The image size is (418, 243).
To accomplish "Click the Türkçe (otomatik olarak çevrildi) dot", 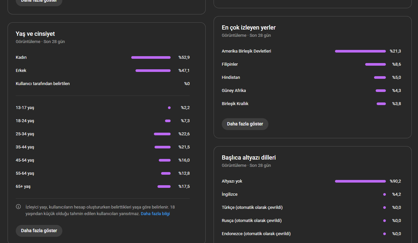I will 385,208.
